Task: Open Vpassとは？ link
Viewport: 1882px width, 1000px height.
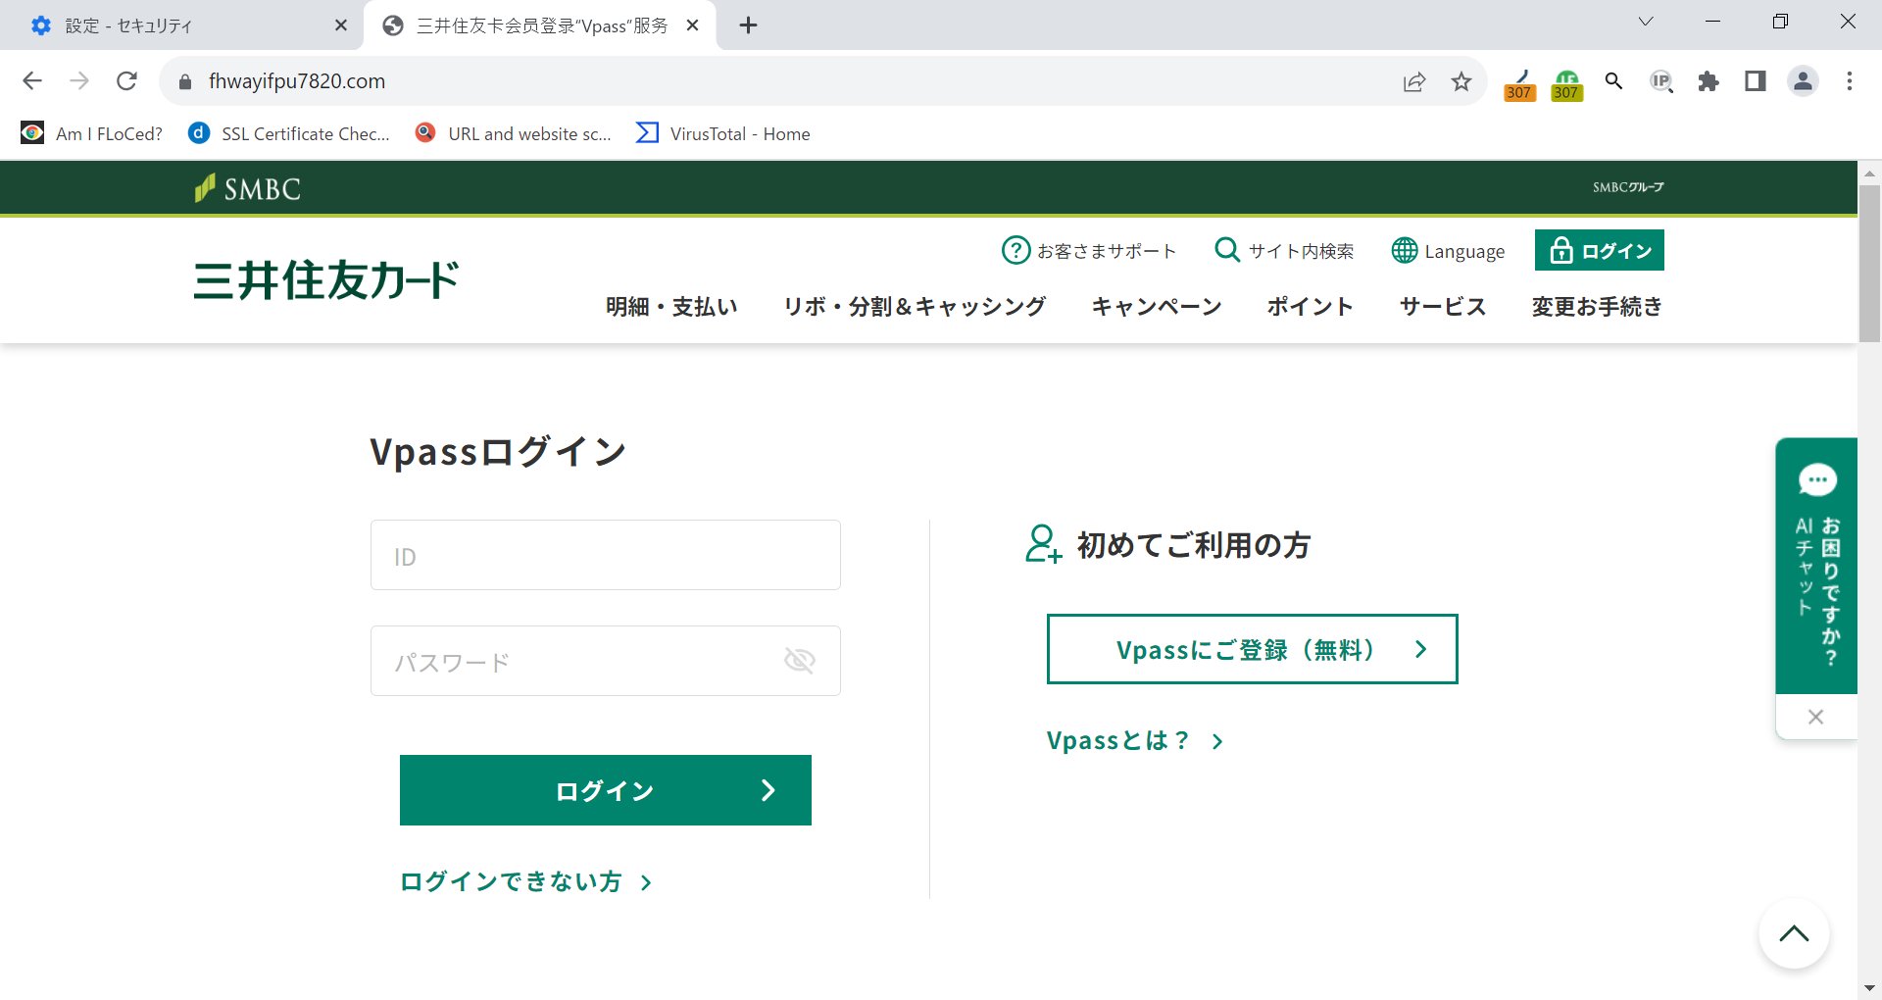Action: tap(1135, 740)
